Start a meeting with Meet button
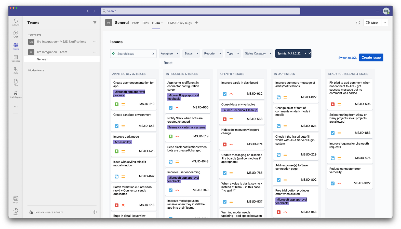Viewport: 401px width, 229px height. 372,23
